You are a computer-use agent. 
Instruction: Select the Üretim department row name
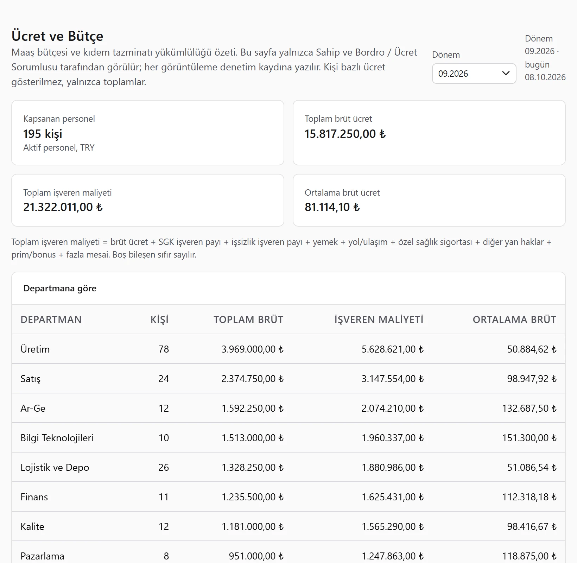tap(35, 349)
